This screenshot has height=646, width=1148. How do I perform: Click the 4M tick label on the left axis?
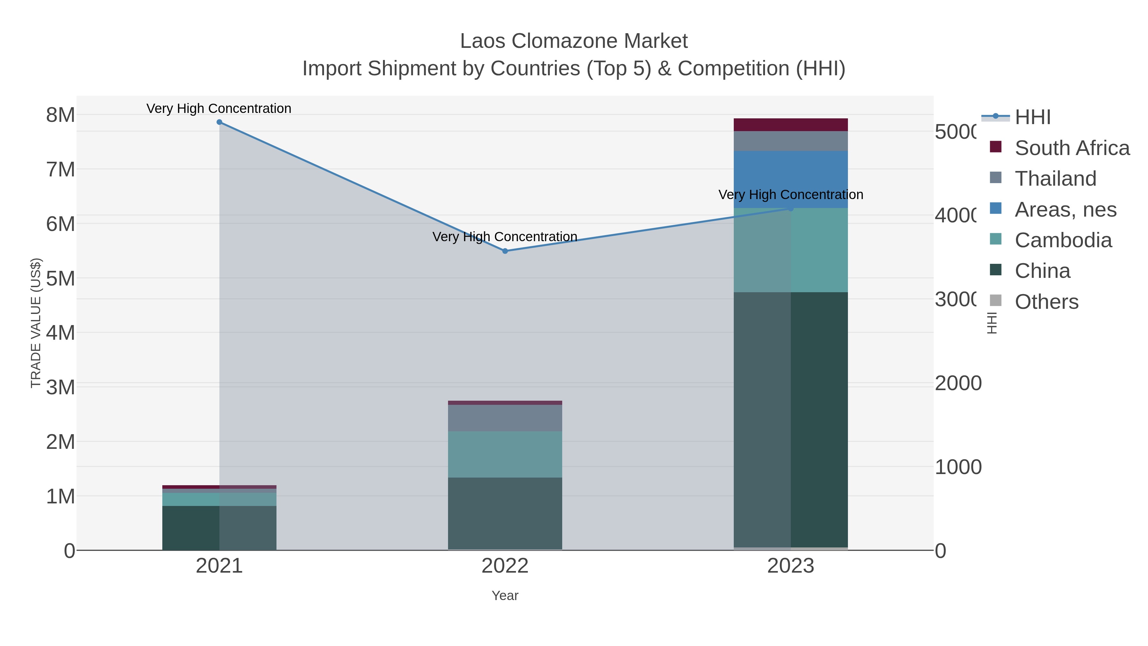(61, 333)
